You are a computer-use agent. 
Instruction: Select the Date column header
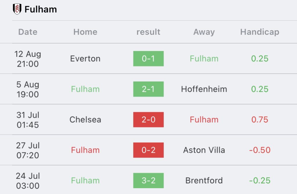coord(28,32)
